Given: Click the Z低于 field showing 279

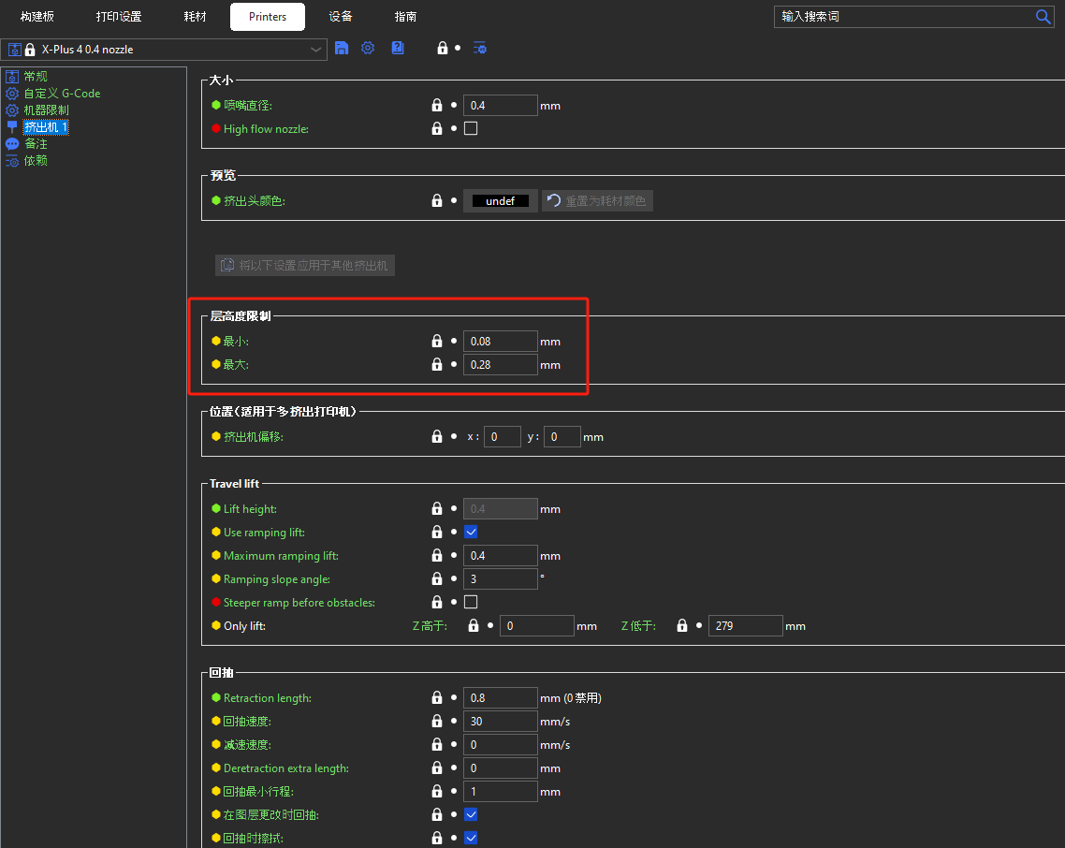Looking at the screenshot, I should 746,625.
